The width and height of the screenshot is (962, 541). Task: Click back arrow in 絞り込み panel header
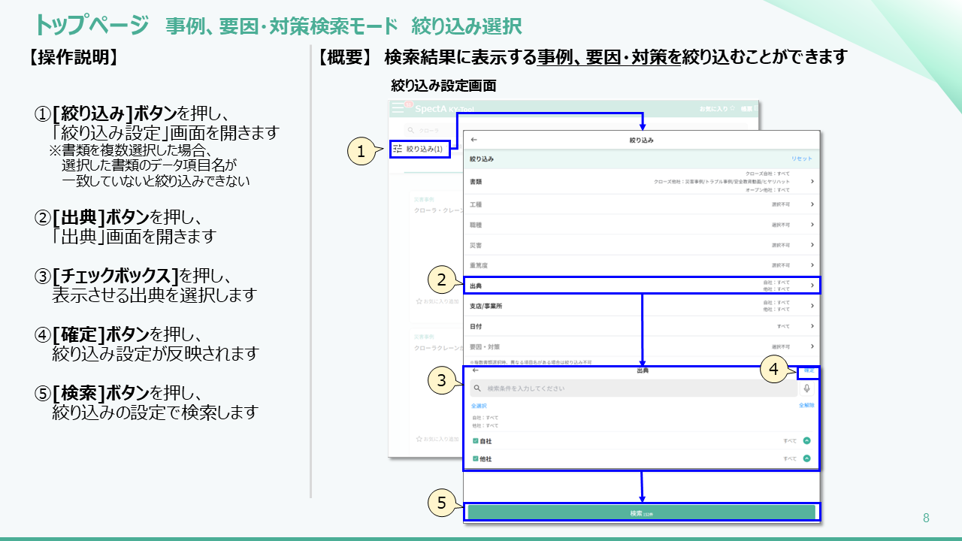click(x=473, y=140)
